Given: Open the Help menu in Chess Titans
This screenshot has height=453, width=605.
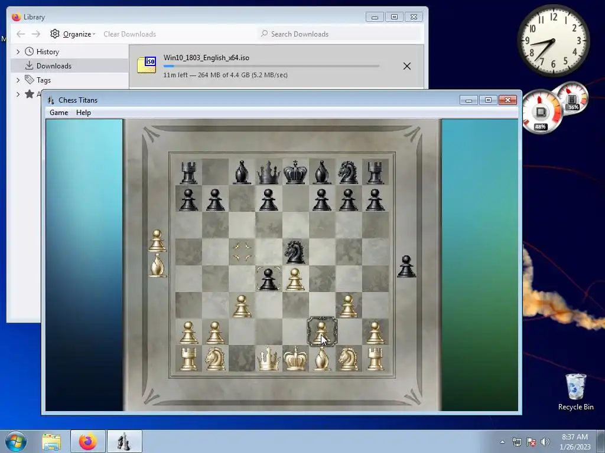Looking at the screenshot, I should click(x=83, y=113).
